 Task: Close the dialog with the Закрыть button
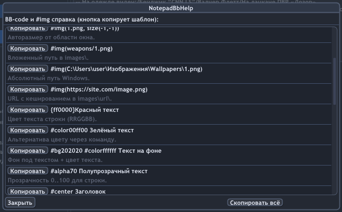20,203
